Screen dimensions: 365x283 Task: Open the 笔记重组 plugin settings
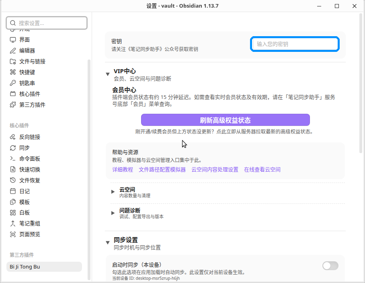pos(44,224)
